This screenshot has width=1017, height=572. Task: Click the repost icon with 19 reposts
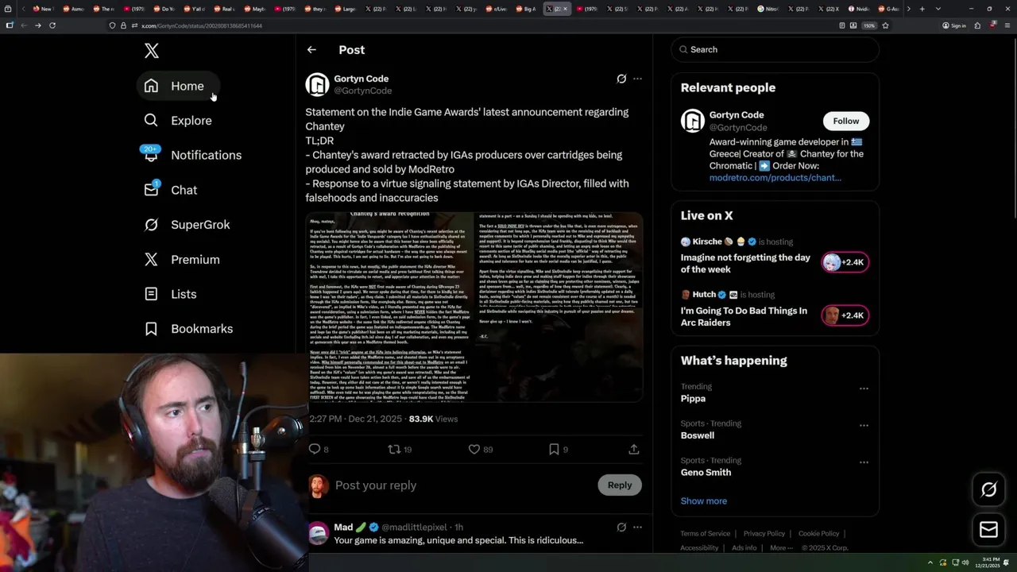393,449
